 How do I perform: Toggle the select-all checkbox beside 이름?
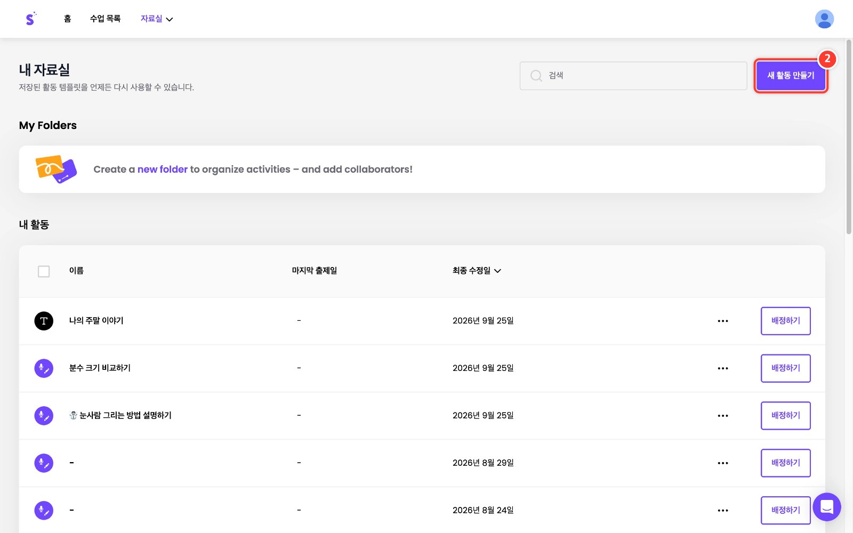44,271
